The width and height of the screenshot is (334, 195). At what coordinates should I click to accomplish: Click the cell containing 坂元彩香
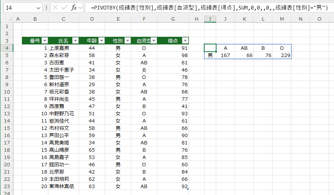tap(63, 92)
